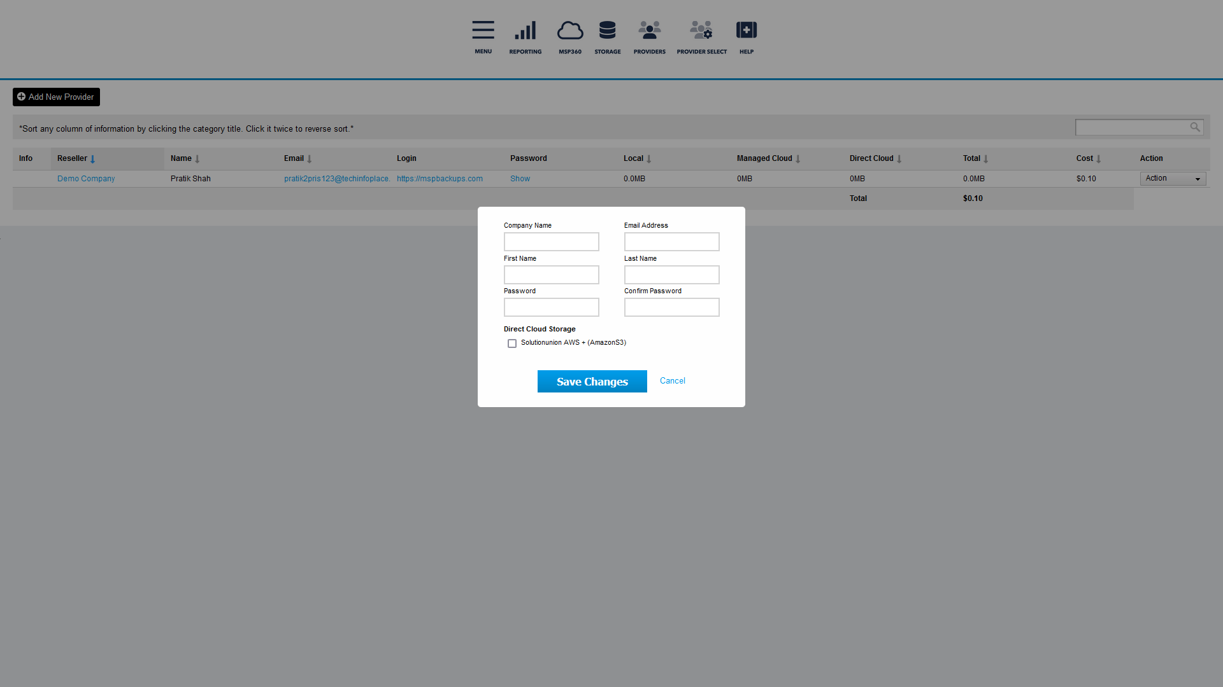Open the Providers section

649,30
